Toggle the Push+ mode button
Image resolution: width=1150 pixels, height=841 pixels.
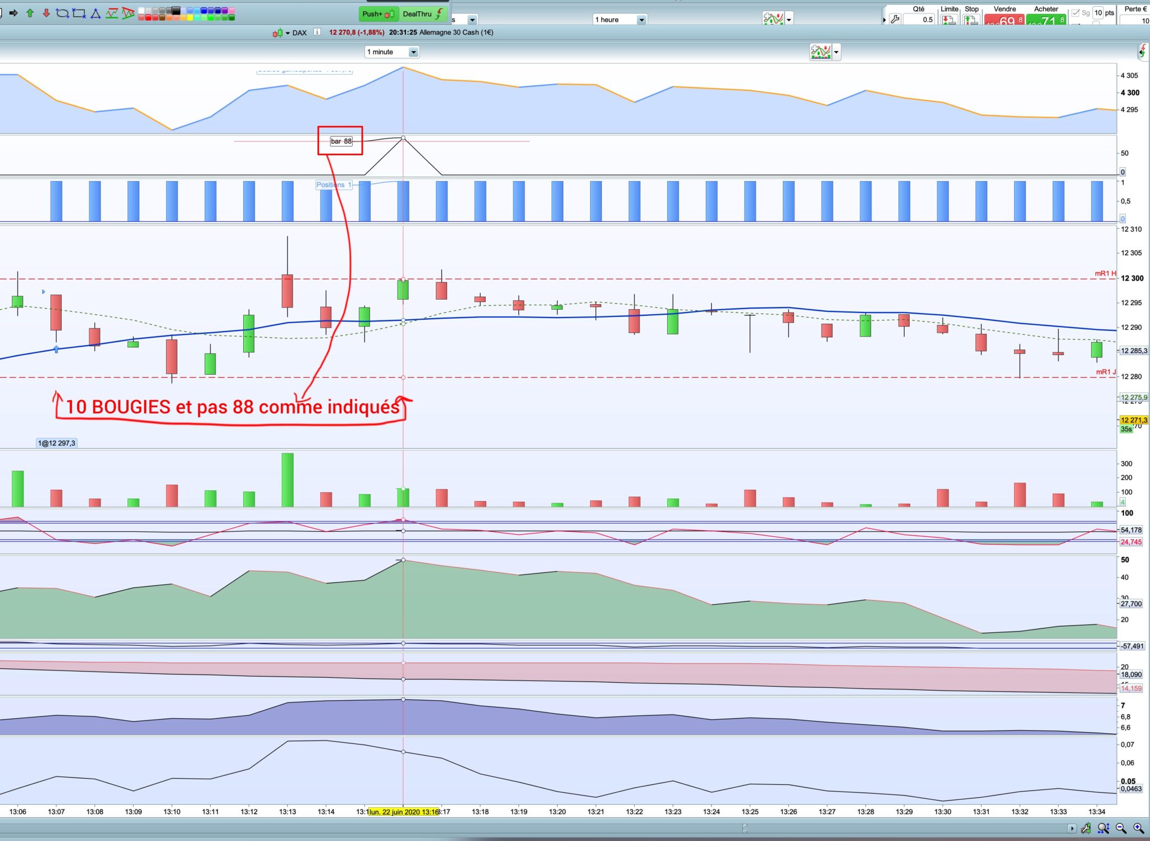point(378,14)
